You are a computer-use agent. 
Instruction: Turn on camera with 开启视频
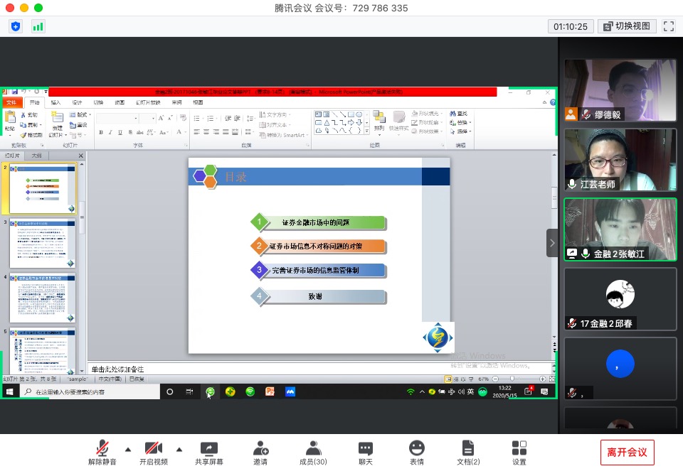pos(153,452)
